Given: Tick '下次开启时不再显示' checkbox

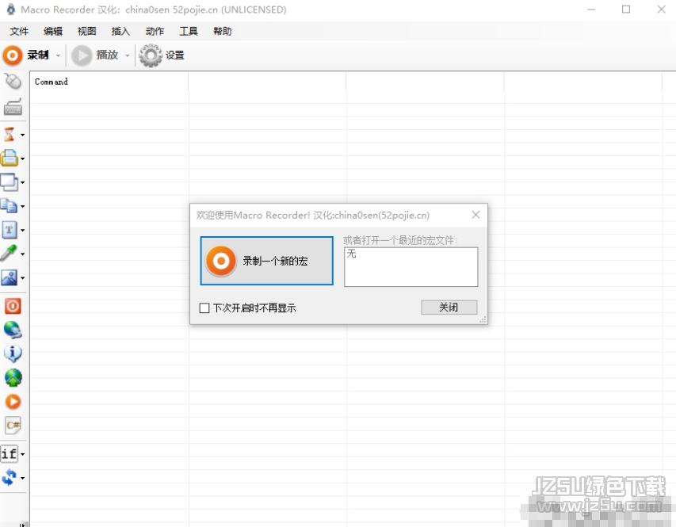Looking at the screenshot, I should click(204, 308).
